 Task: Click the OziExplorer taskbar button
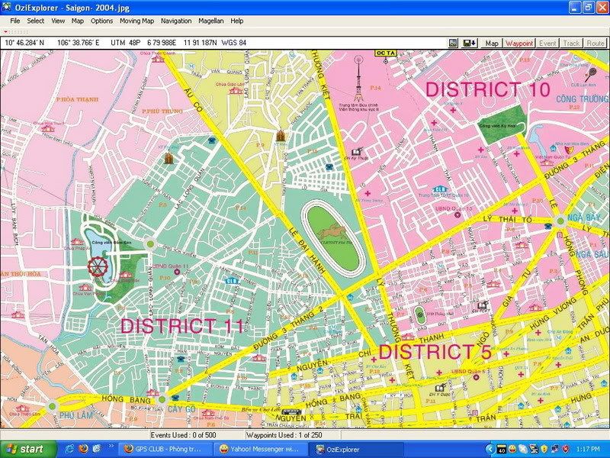(357, 450)
